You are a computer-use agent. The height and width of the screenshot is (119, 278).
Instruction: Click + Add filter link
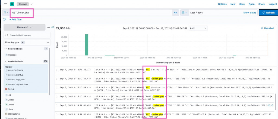pyautogui.click(x=15, y=20)
